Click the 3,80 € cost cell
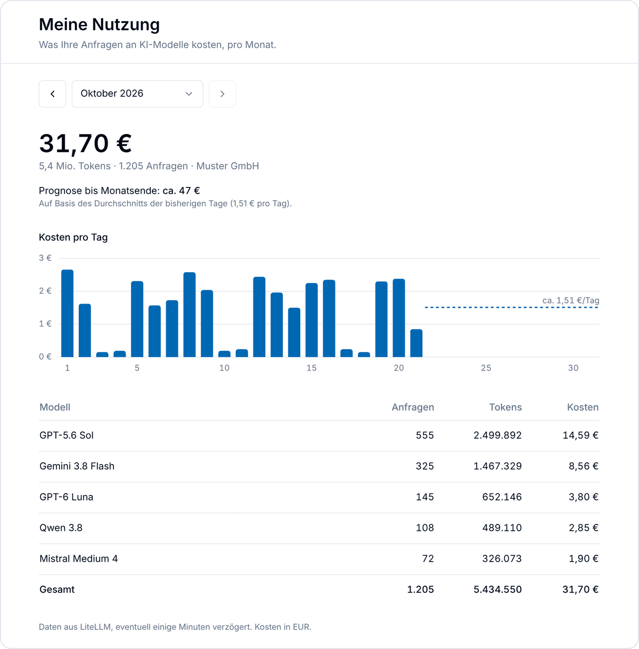Screen dimensions: 639x649 [584, 497]
